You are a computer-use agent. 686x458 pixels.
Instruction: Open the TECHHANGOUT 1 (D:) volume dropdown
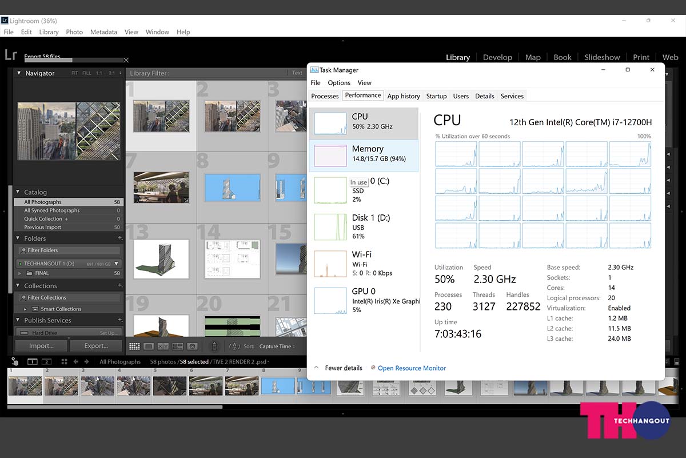(117, 264)
